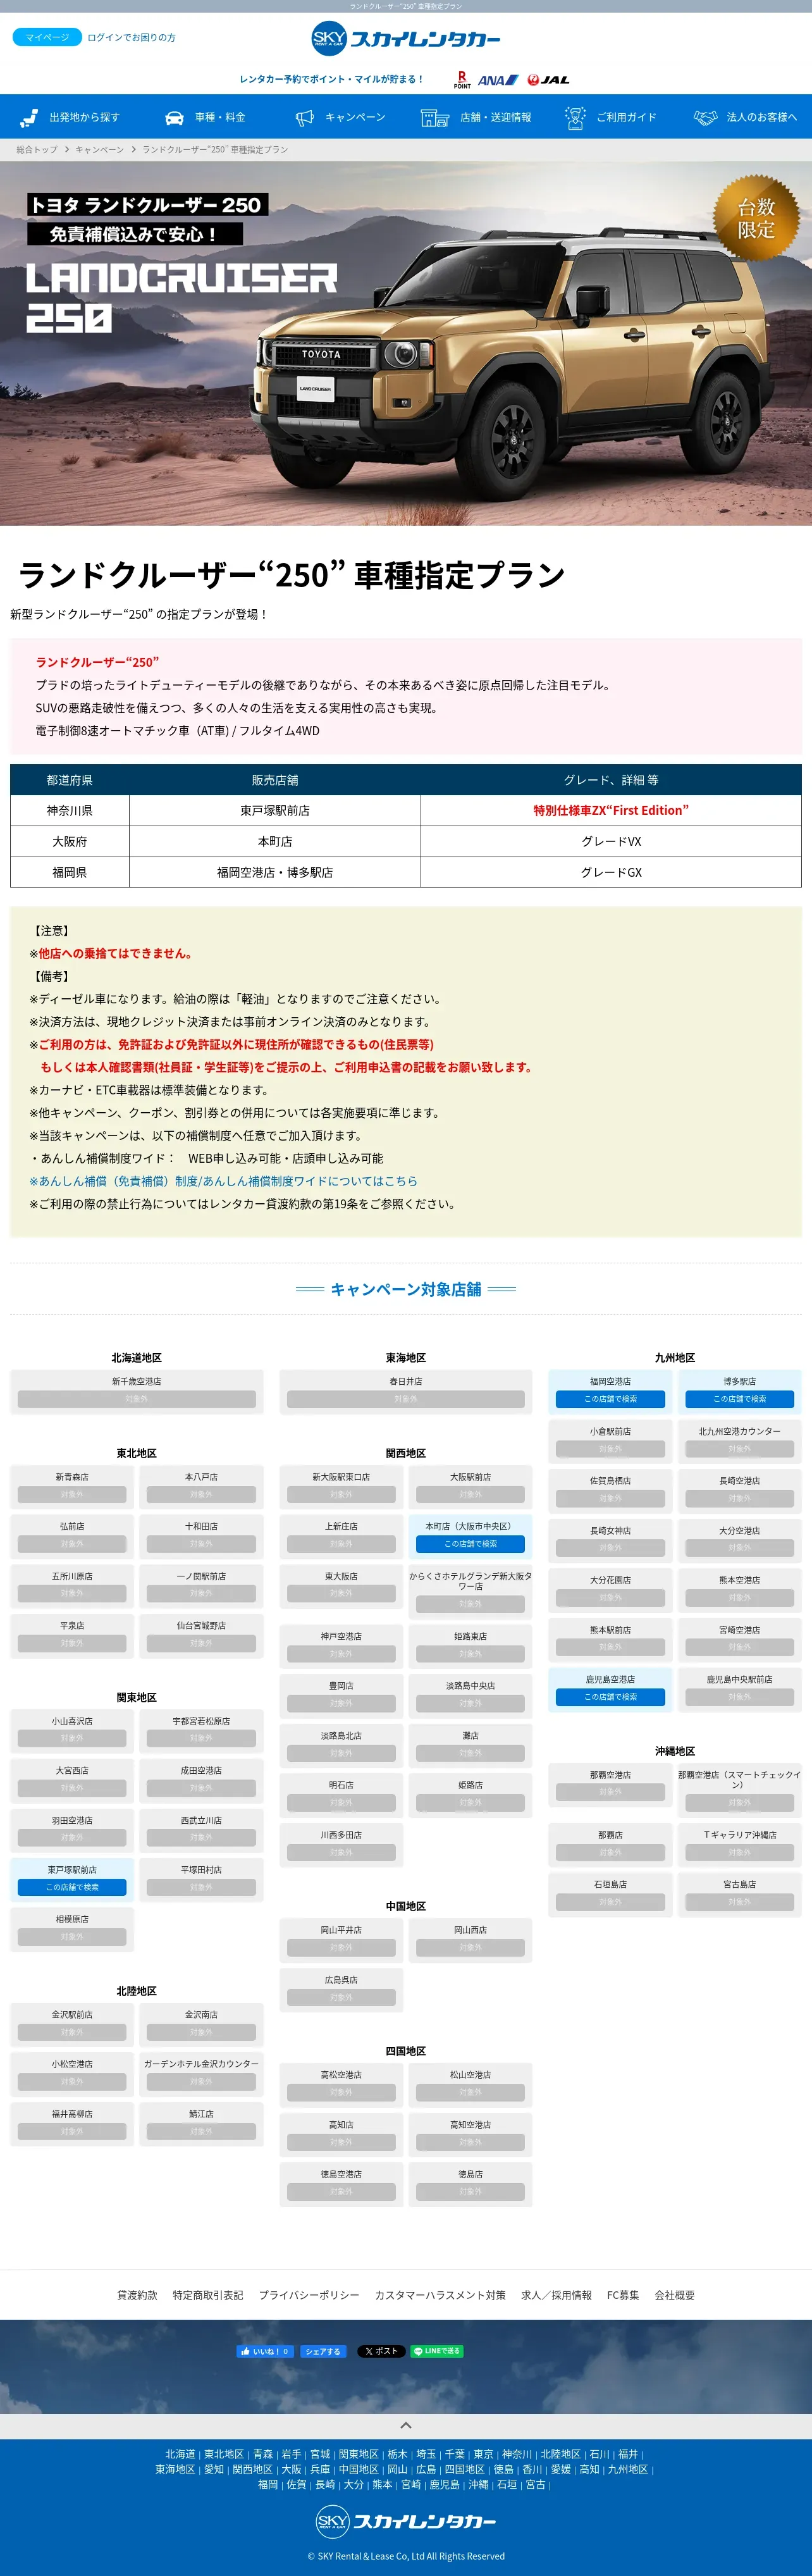
Task: Click the megaphone icon beside キャンペーン
Action: 304,118
